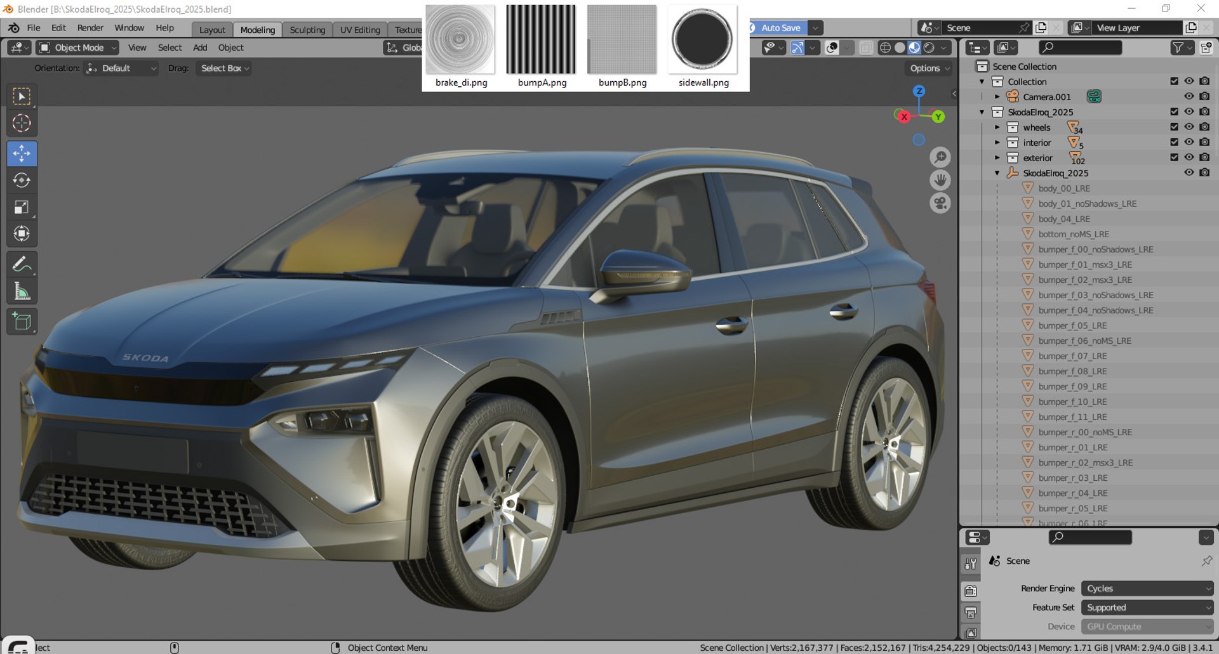Open the Output properties tab
1219x654 pixels.
tap(971, 613)
